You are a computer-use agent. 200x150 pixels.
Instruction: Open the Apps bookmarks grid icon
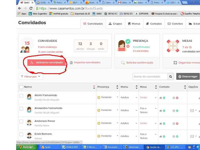coord(19,14)
